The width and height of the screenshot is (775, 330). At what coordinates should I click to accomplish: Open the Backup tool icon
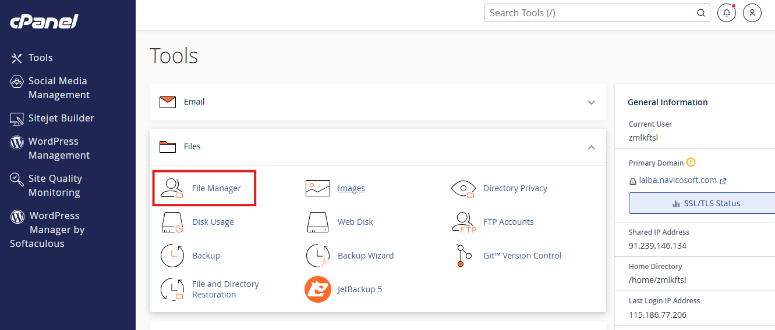[x=172, y=256]
